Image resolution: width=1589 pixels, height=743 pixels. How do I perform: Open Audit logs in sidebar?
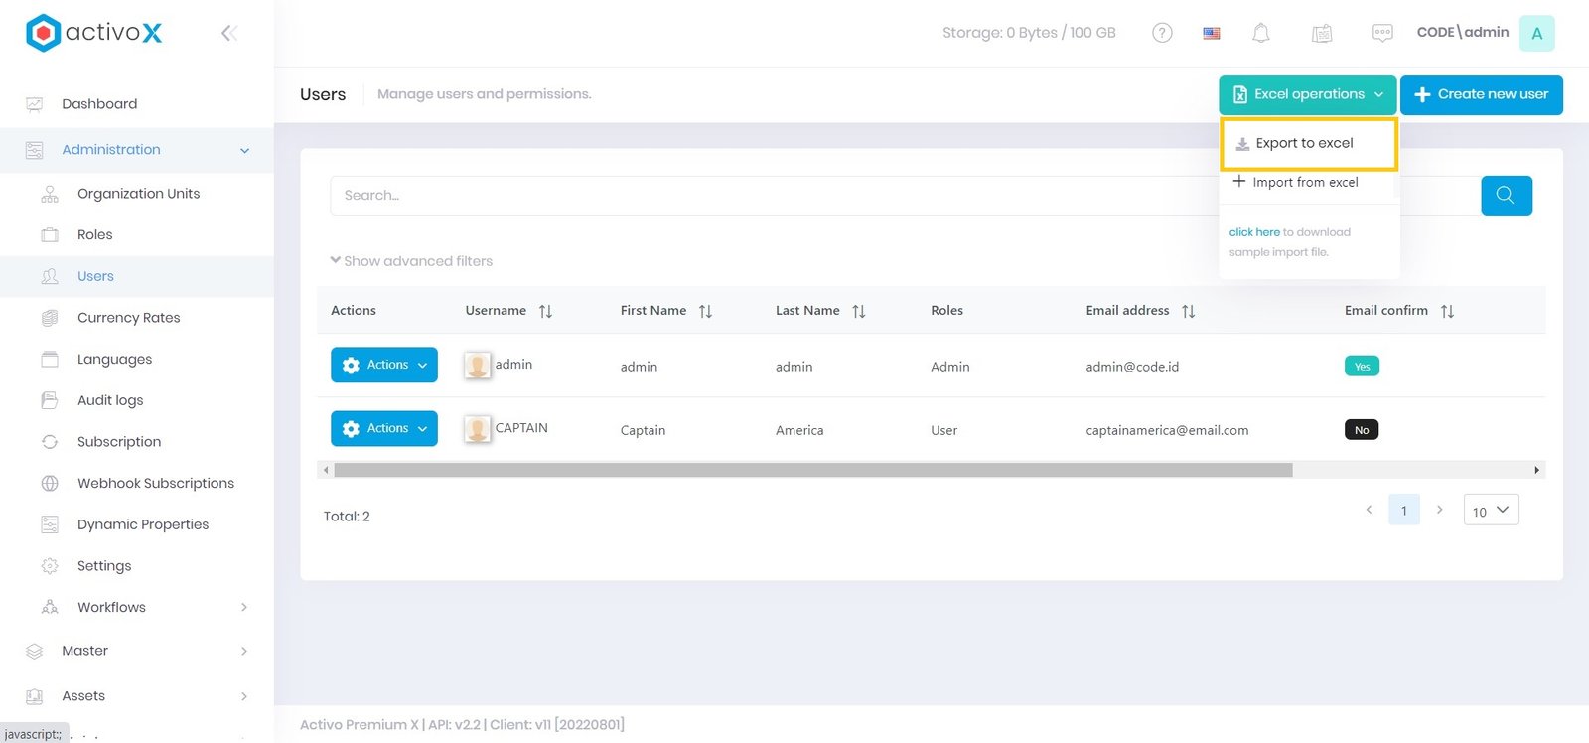pos(110,400)
